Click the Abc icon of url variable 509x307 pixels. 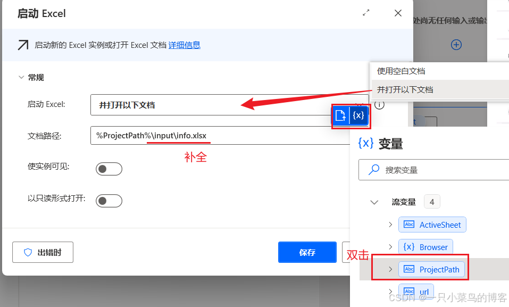pos(409,292)
